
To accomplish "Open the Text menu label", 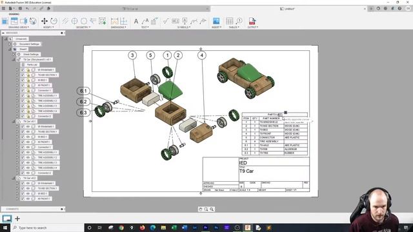I will click(x=145, y=27).
